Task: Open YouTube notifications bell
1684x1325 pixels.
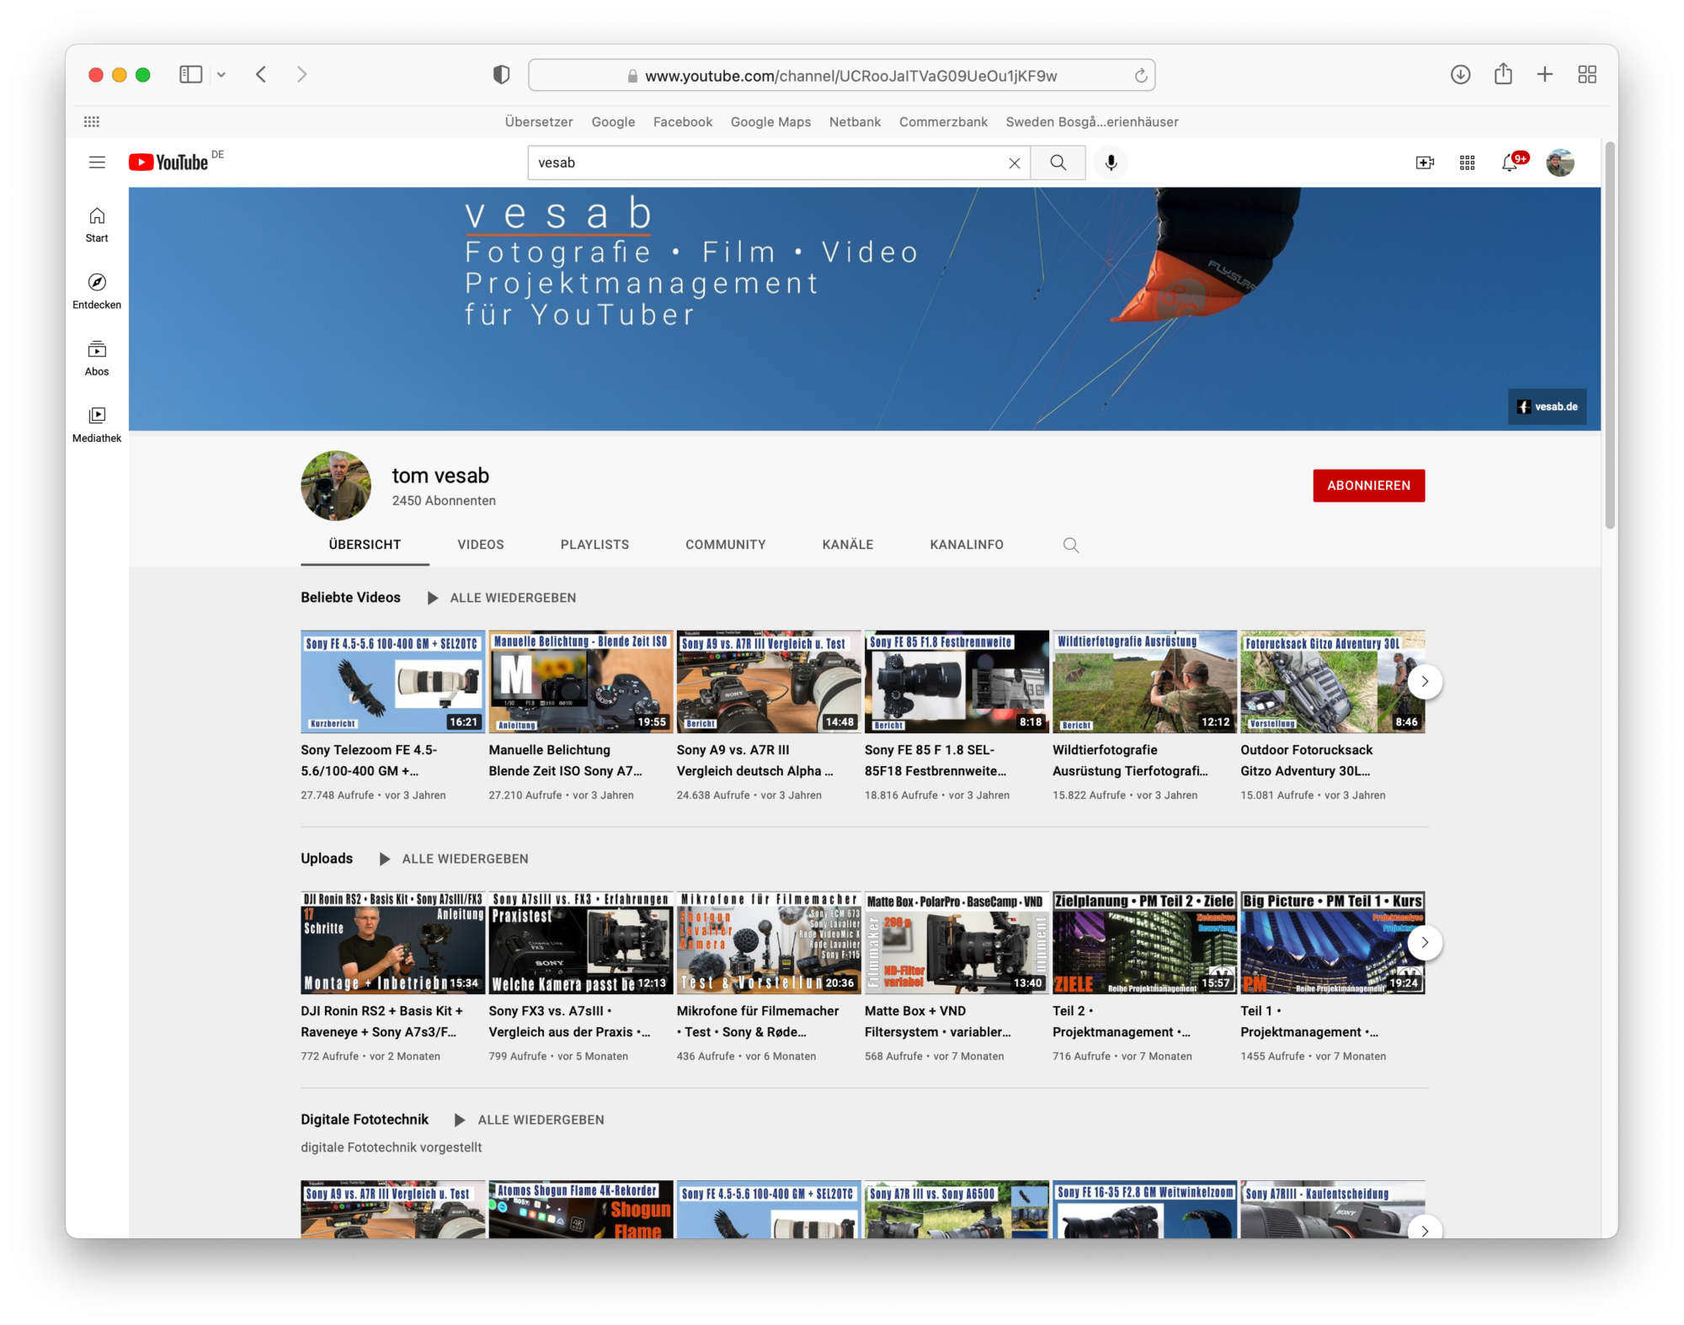Action: click(1510, 162)
